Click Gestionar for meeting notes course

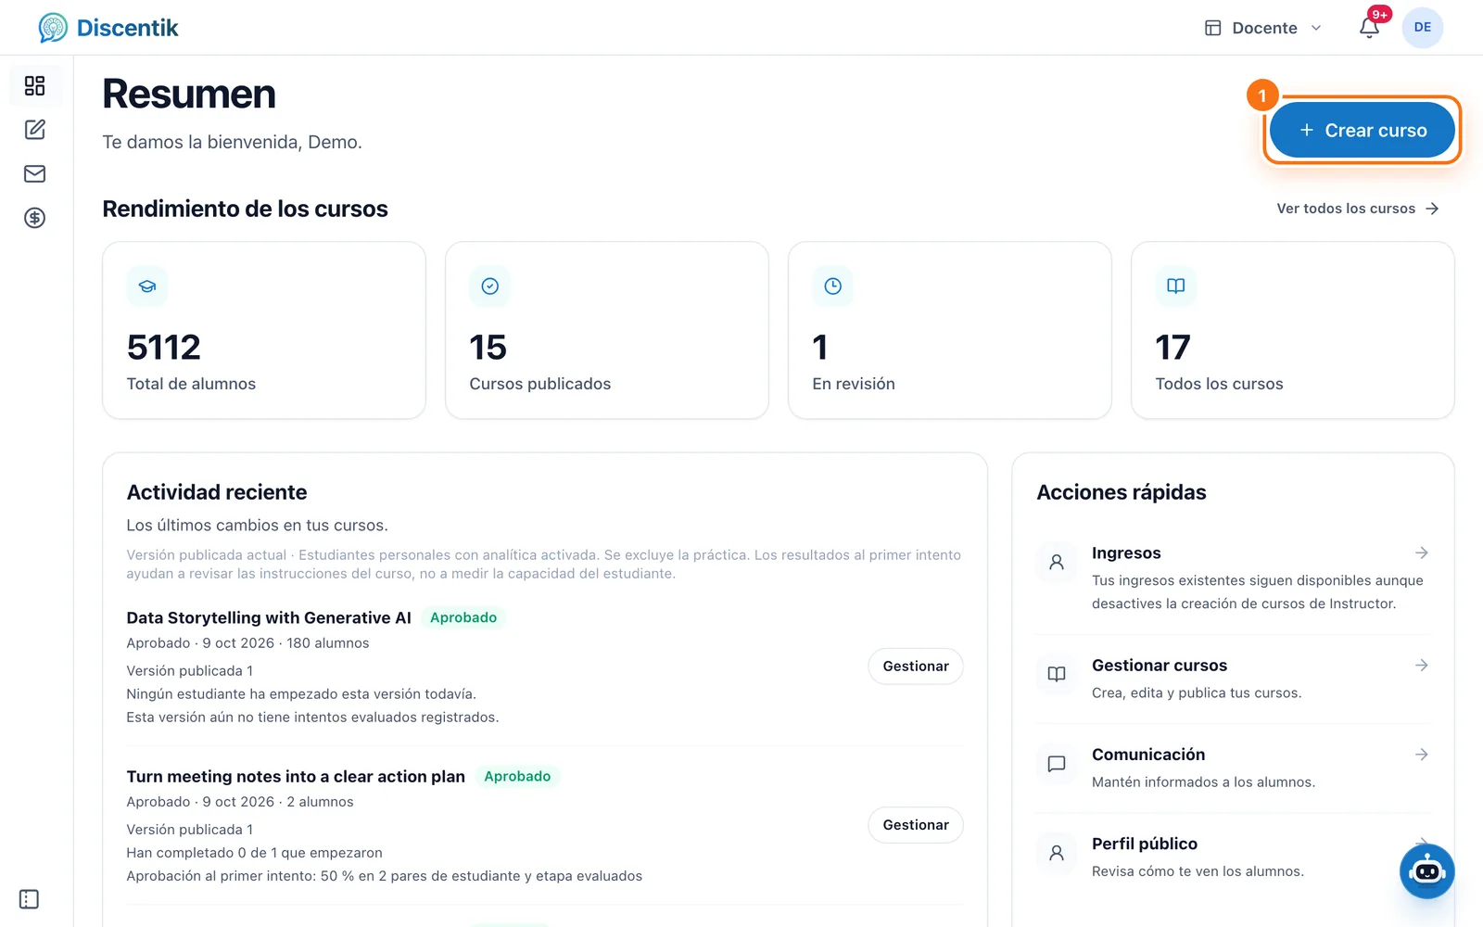916,825
